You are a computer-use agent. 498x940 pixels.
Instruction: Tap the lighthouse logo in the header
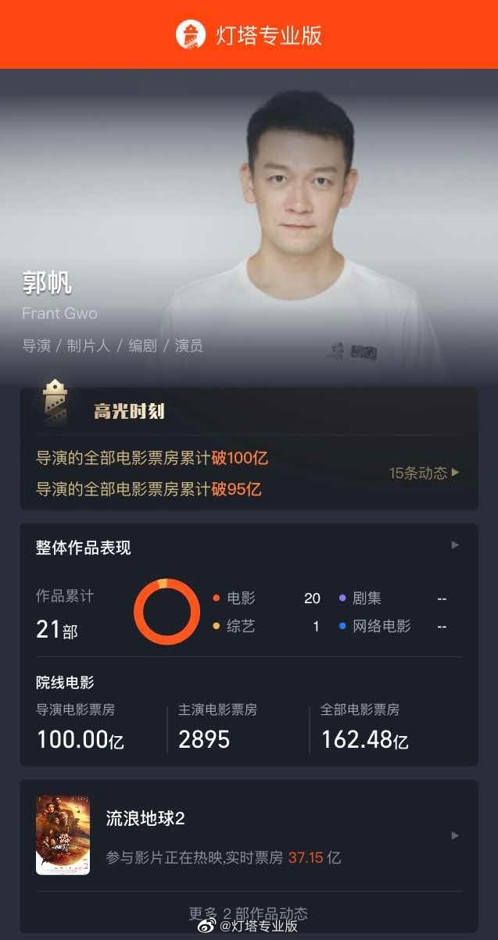190,34
